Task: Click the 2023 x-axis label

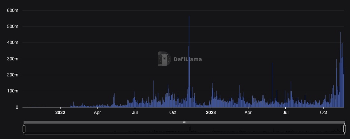Action: click(x=211, y=113)
